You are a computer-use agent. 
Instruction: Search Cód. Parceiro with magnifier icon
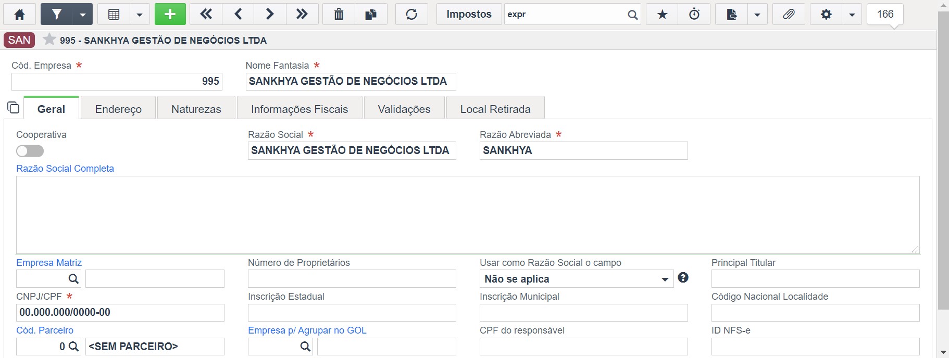(x=74, y=347)
